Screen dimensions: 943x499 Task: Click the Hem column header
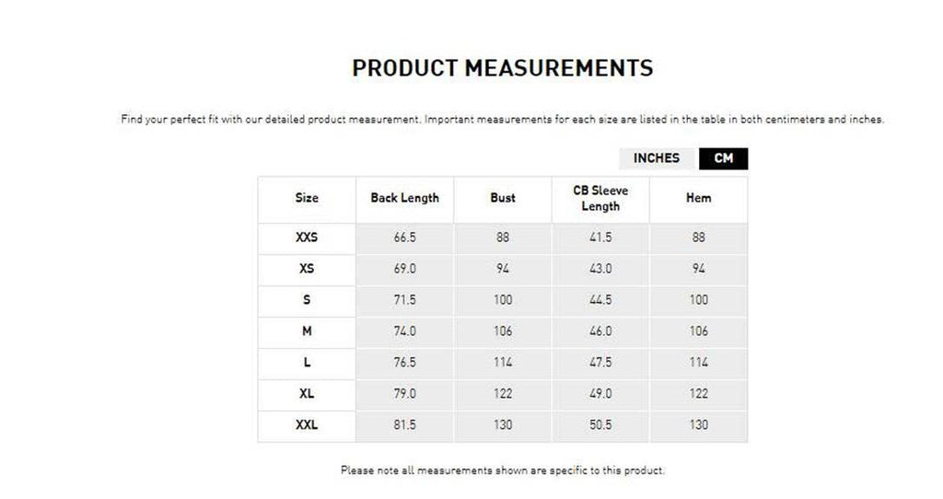coord(699,198)
